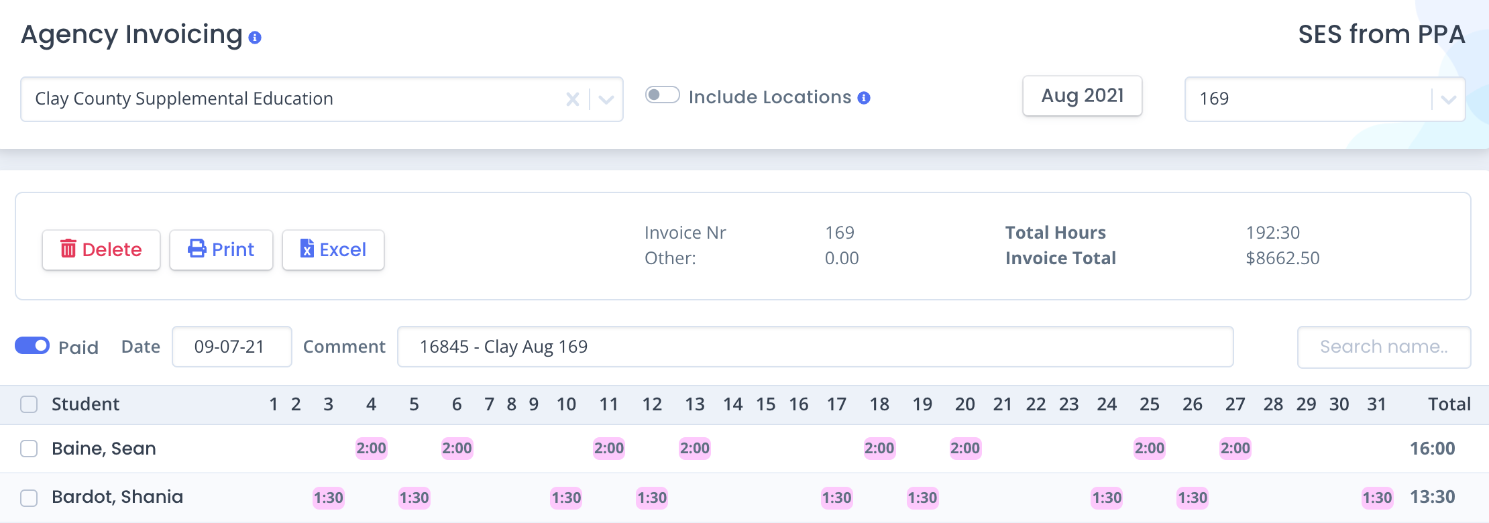1489x523 pixels.
Task: Click Bardot, Shania's 1:30 entry on day 17
Action: (x=837, y=498)
